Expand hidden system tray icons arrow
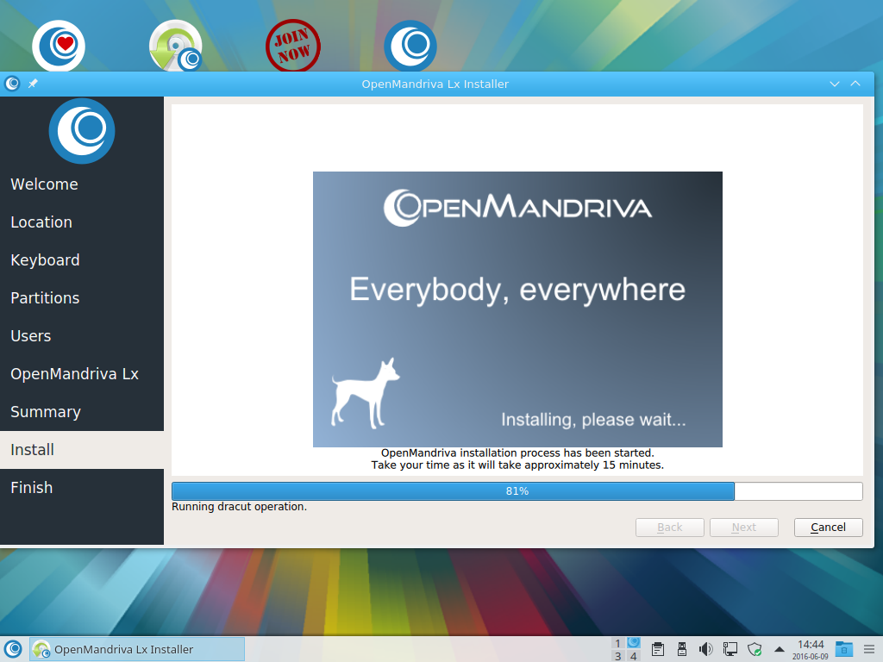Viewport: 883px width, 662px height. pos(780,649)
